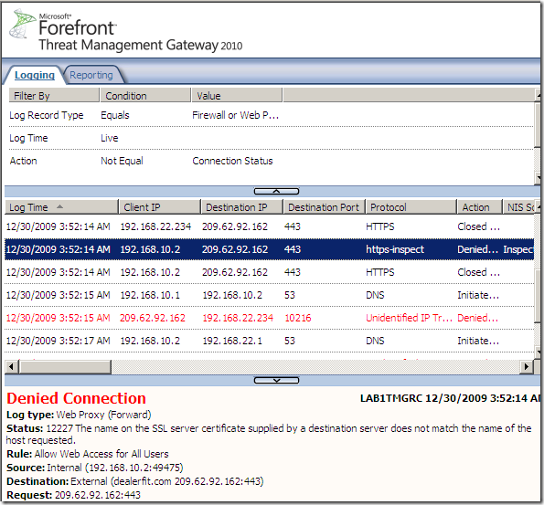Collapse filter pane with the up chevron bar
544x505 pixels.
[x=276, y=192]
